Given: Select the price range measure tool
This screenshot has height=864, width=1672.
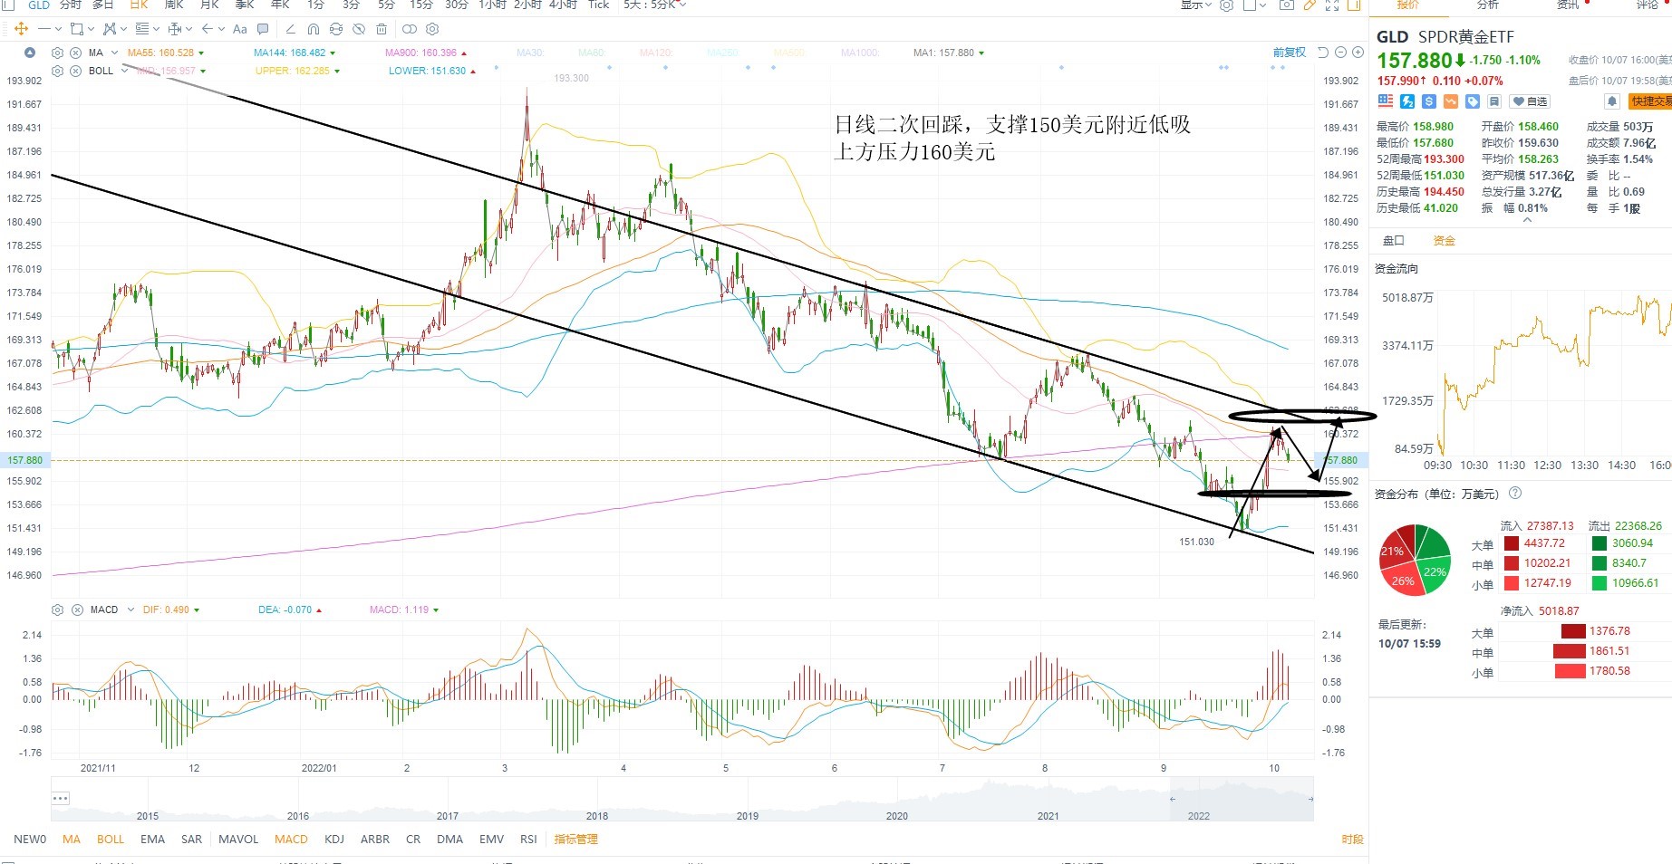Looking at the screenshot, I should 175,29.
